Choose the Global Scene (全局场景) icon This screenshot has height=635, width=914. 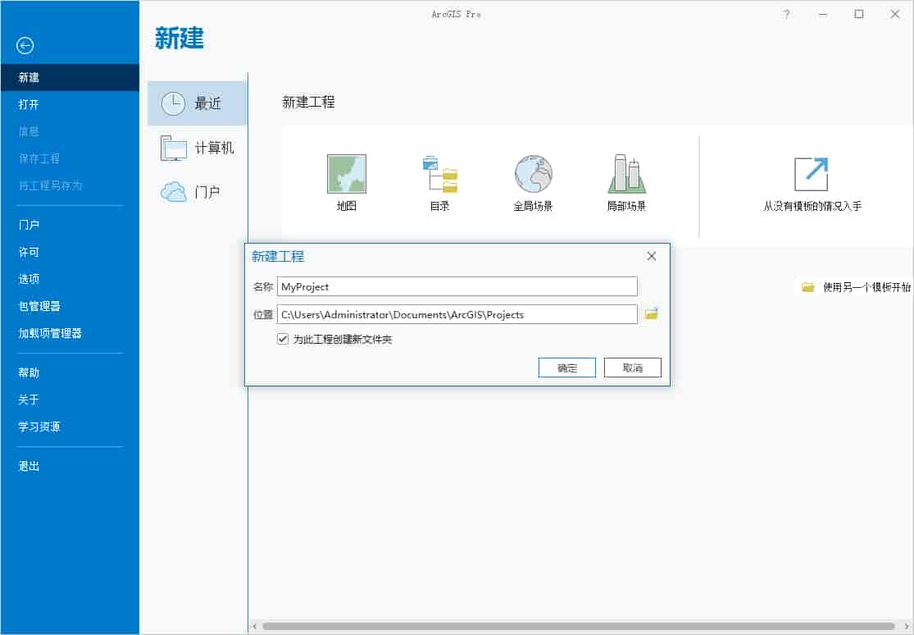click(533, 174)
